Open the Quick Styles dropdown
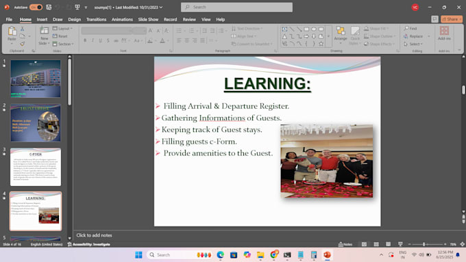This screenshot has height=262, width=466. 355,36
